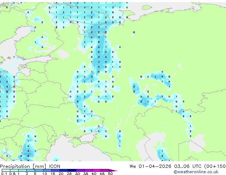Click the legend value label '10'
This screenshot has width=226, height=175.
(x=45, y=174)
